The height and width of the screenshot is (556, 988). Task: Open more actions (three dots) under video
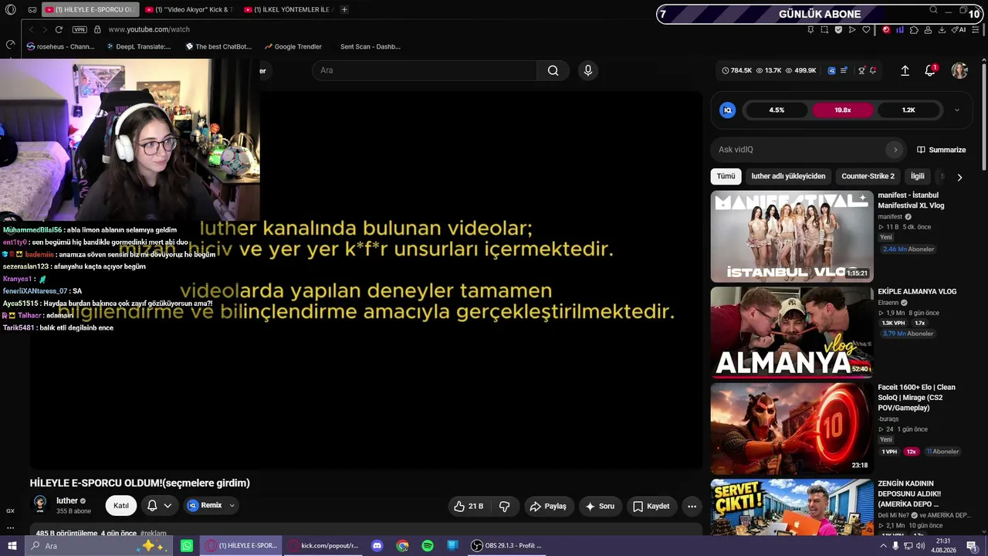(692, 506)
